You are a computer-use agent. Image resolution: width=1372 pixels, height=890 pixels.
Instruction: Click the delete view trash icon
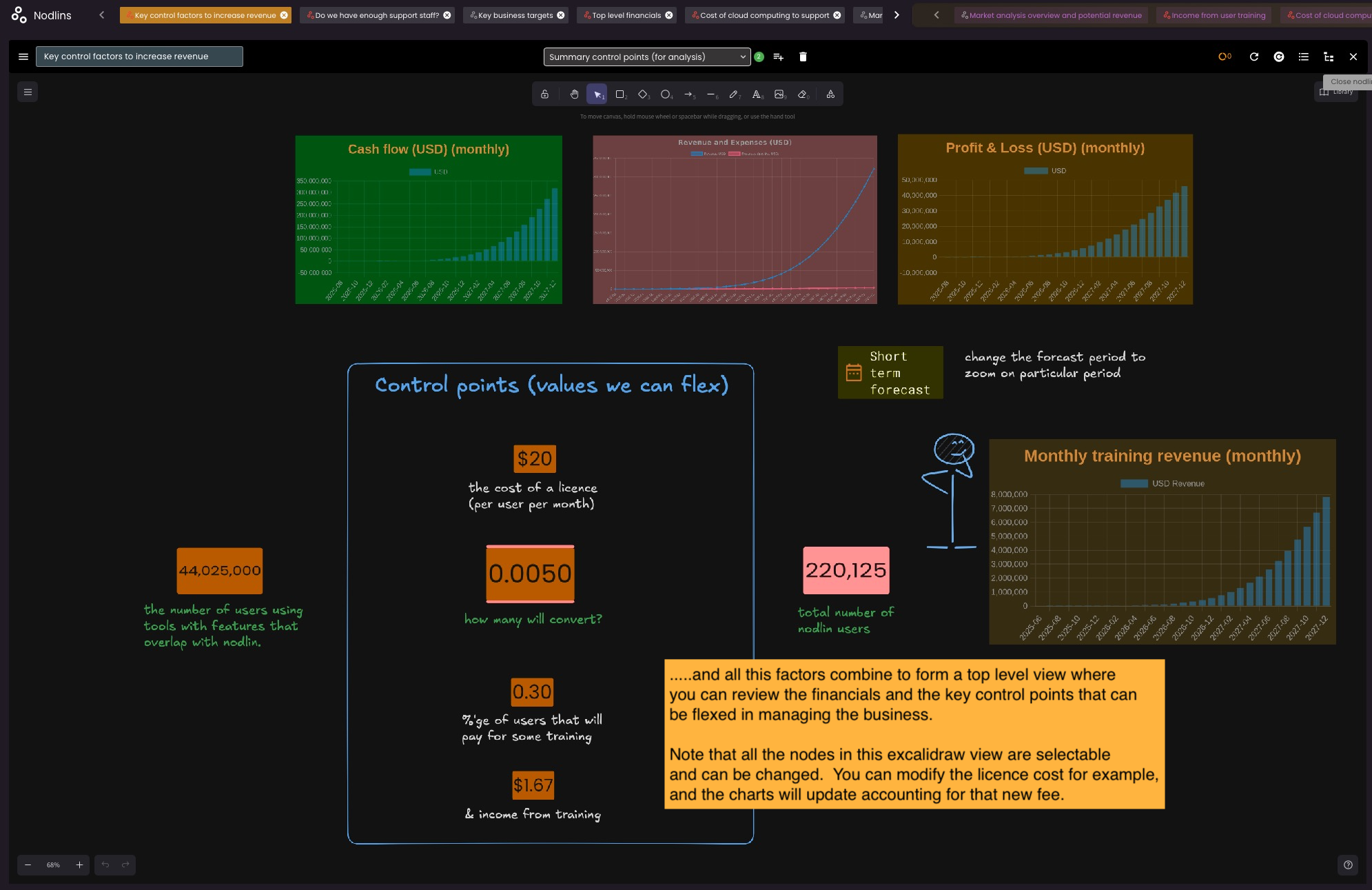pos(803,57)
